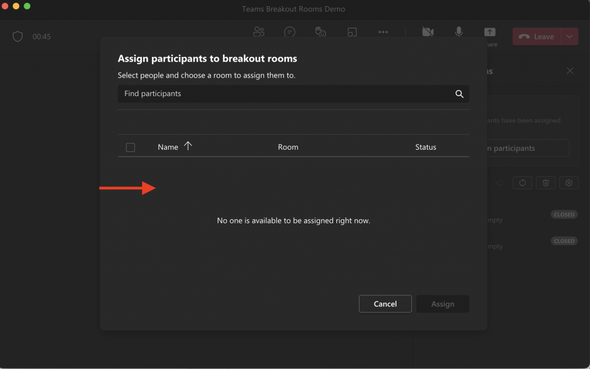Click the recreate rooms refresh icon
This screenshot has width=590, height=369.
[x=523, y=183]
